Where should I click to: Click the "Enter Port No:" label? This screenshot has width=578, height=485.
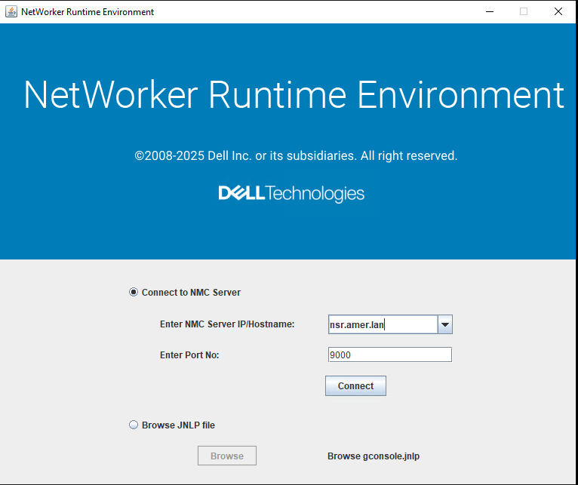tap(189, 355)
